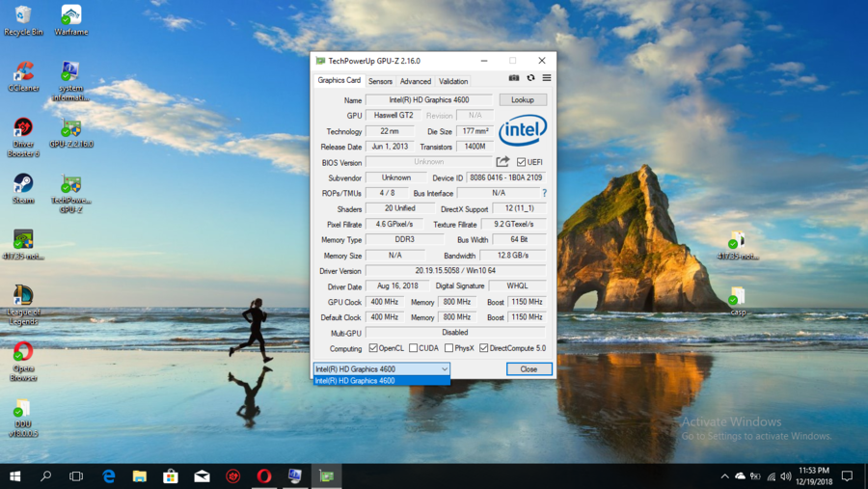868x489 pixels.
Task: Open the Action Center notifications icon
Action: click(847, 475)
